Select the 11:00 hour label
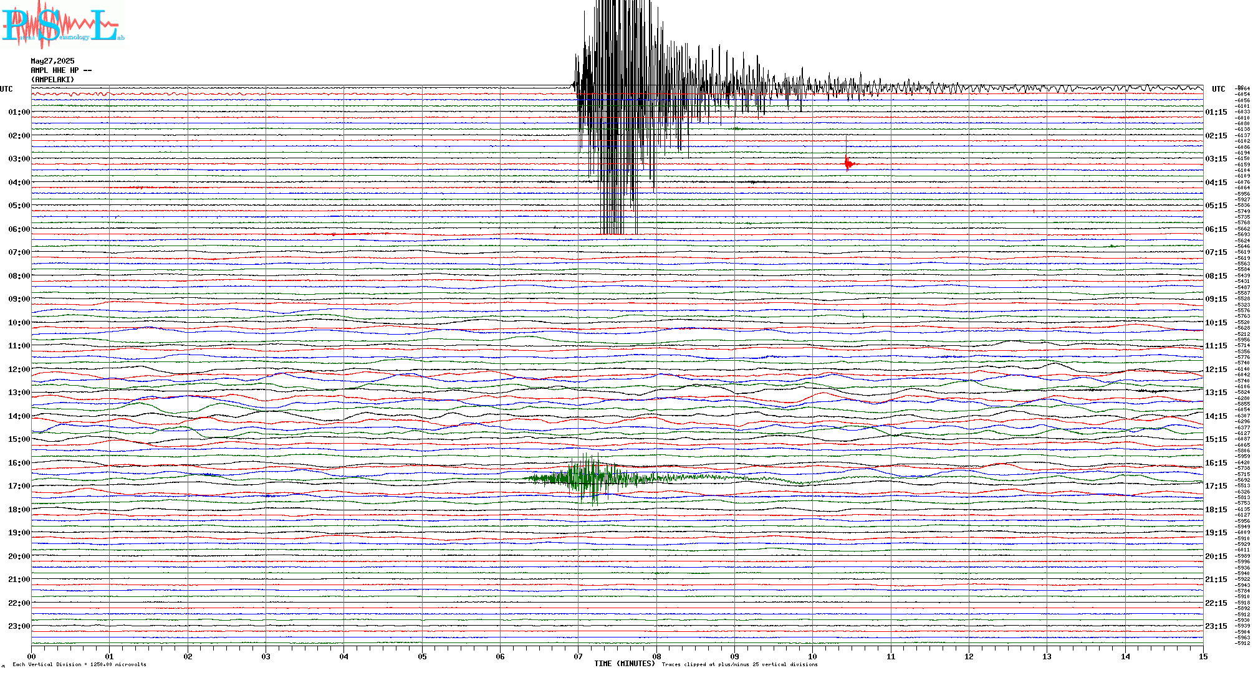 click(x=19, y=346)
